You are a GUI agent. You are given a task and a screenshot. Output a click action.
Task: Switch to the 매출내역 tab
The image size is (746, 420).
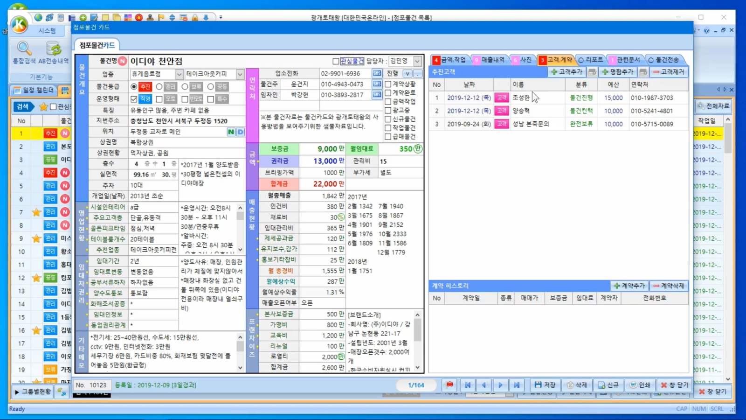point(489,60)
